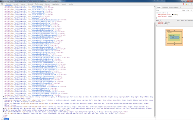Switch to the Application tab

point(56,4)
